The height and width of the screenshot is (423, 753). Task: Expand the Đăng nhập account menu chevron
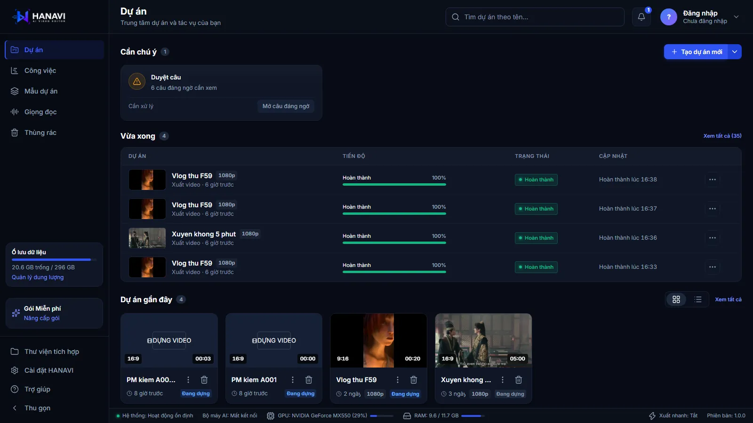pos(737,17)
